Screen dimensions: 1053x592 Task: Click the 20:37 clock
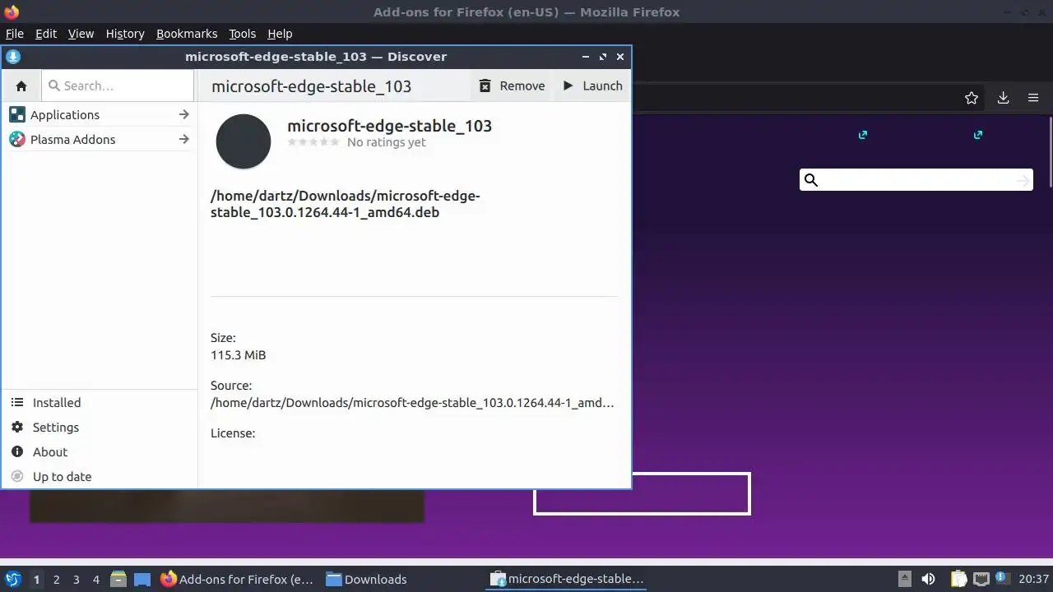click(1033, 579)
